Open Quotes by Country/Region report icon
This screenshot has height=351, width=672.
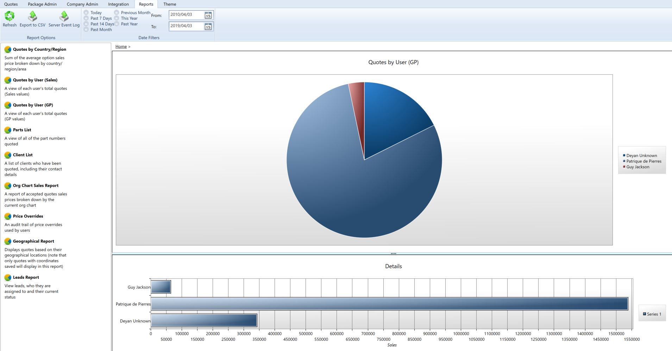8,50
